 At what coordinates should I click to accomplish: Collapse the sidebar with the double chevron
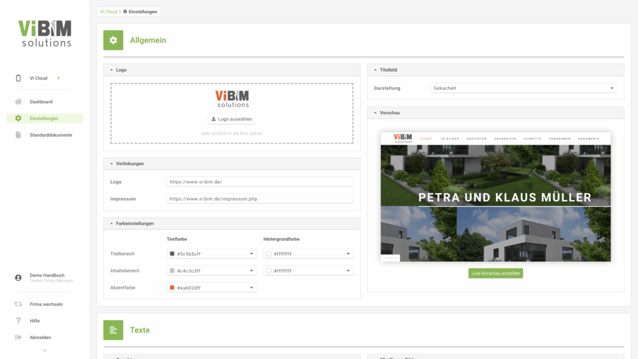[x=44, y=351]
